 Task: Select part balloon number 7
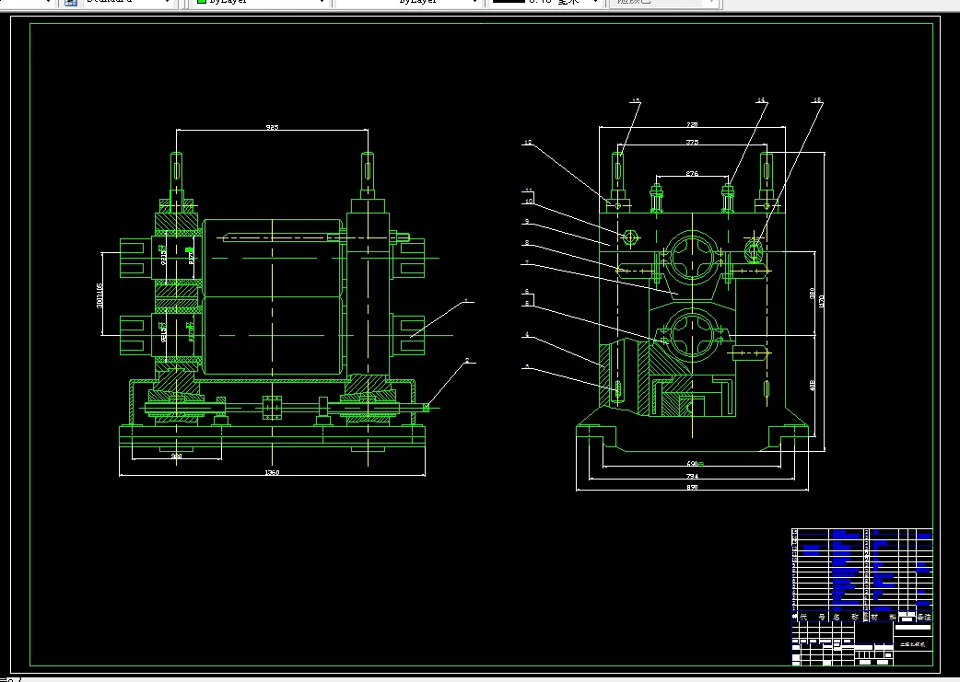(x=527, y=263)
